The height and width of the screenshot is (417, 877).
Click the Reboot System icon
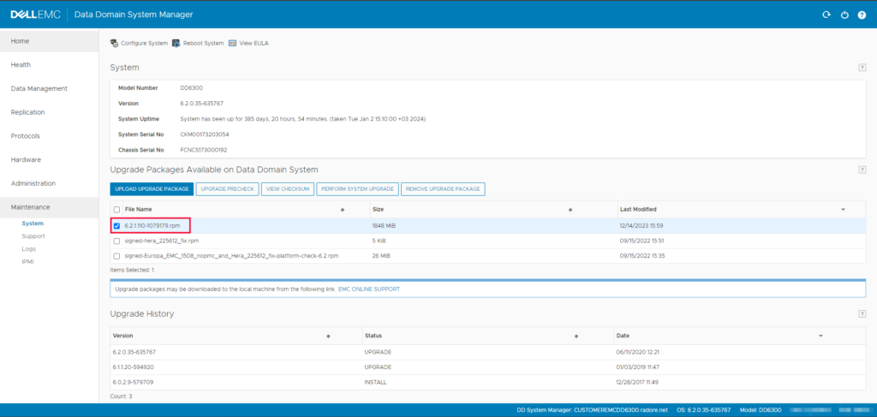coord(176,43)
